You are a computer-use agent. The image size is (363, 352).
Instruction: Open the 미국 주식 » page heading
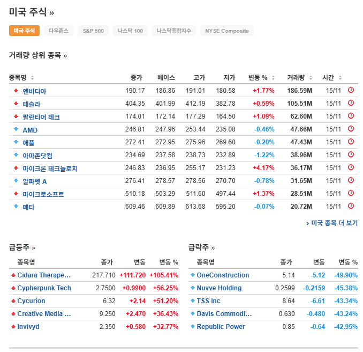(32, 12)
